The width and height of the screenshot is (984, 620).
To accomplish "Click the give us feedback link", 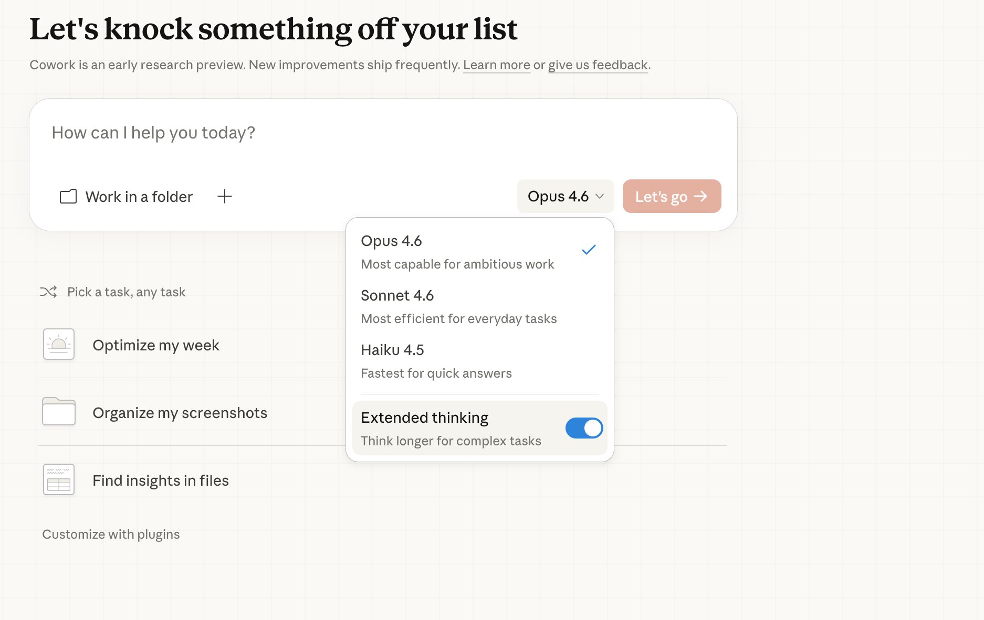I will pos(598,65).
